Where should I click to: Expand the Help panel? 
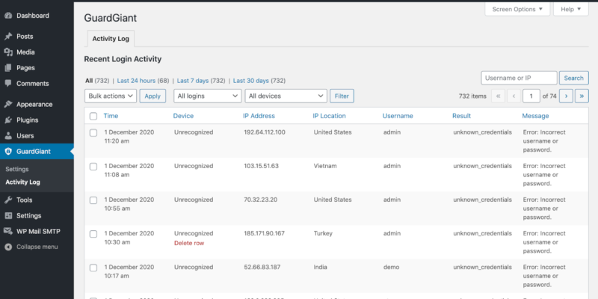point(571,9)
